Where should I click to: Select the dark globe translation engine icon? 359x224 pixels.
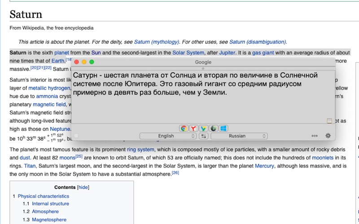(x=214, y=129)
